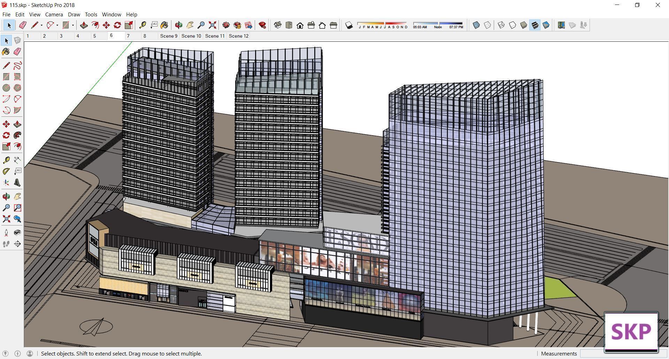The height and width of the screenshot is (359, 669).
Task: Open the Tools menu
Action: point(91,15)
